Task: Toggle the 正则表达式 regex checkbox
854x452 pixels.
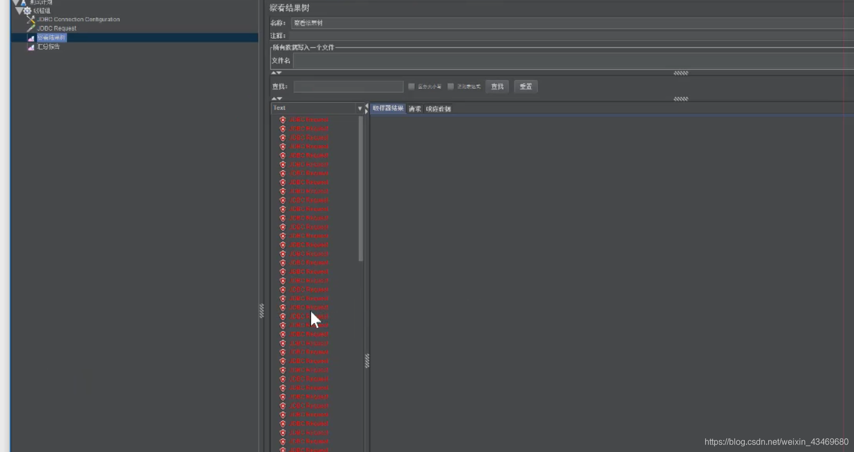Action: (450, 86)
